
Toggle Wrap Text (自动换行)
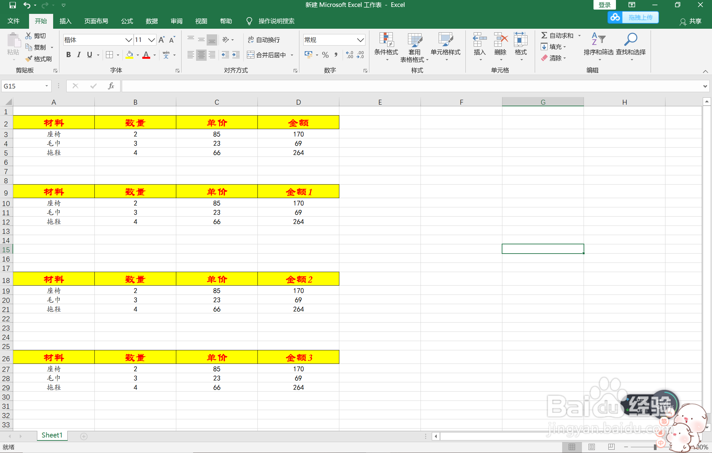coord(264,40)
